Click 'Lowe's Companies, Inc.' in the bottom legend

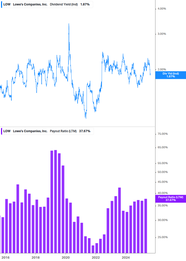tap(30, 131)
